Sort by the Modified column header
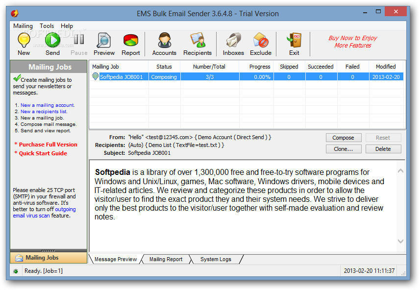Image resolution: width=420 pixels, height=290 pixels. (386, 67)
